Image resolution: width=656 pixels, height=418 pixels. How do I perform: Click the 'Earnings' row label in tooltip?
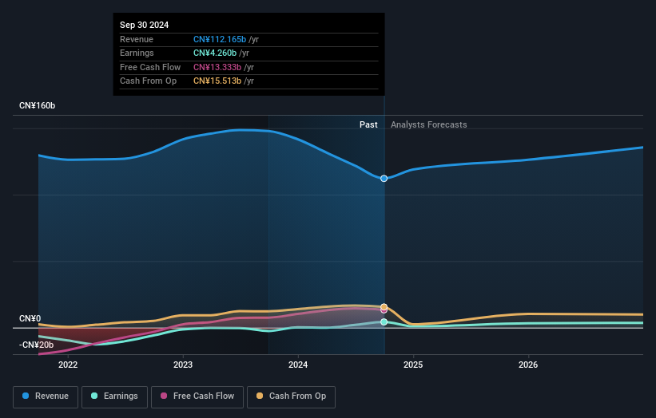point(137,53)
